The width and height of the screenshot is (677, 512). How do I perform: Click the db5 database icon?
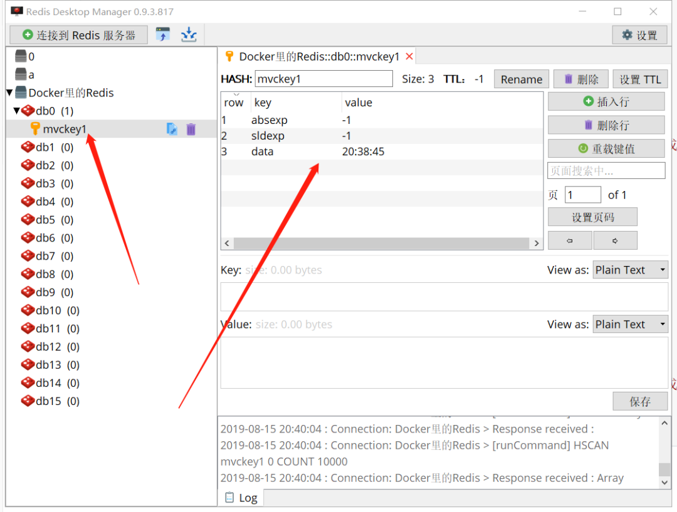coord(28,219)
